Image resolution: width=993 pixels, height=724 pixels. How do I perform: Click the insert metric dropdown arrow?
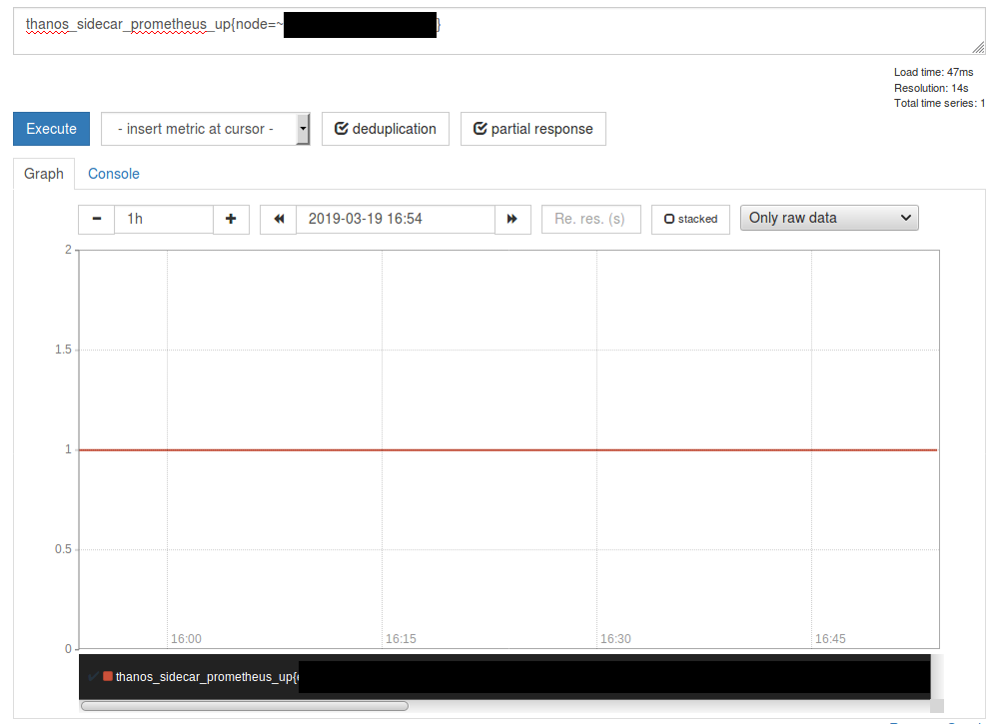[x=303, y=129]
